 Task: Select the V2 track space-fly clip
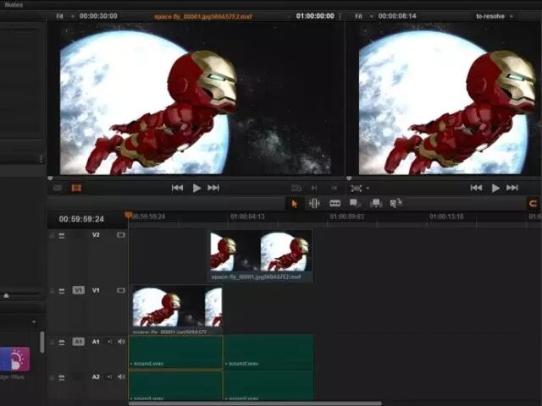point(261,256)
